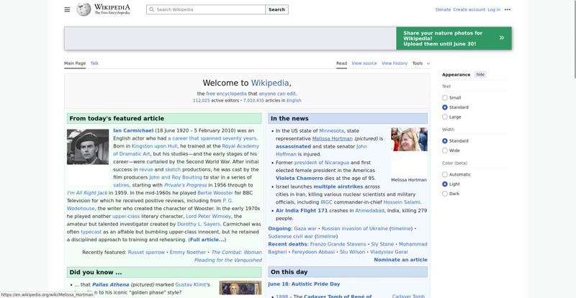Select Large text size
576x298 pixels.
click(x=445, y=117)
